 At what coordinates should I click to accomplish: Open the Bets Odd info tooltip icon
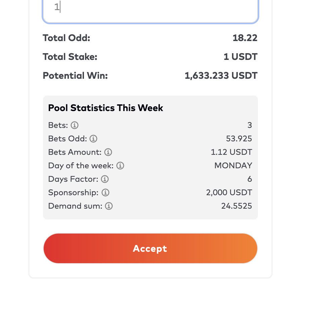[93, 139]
